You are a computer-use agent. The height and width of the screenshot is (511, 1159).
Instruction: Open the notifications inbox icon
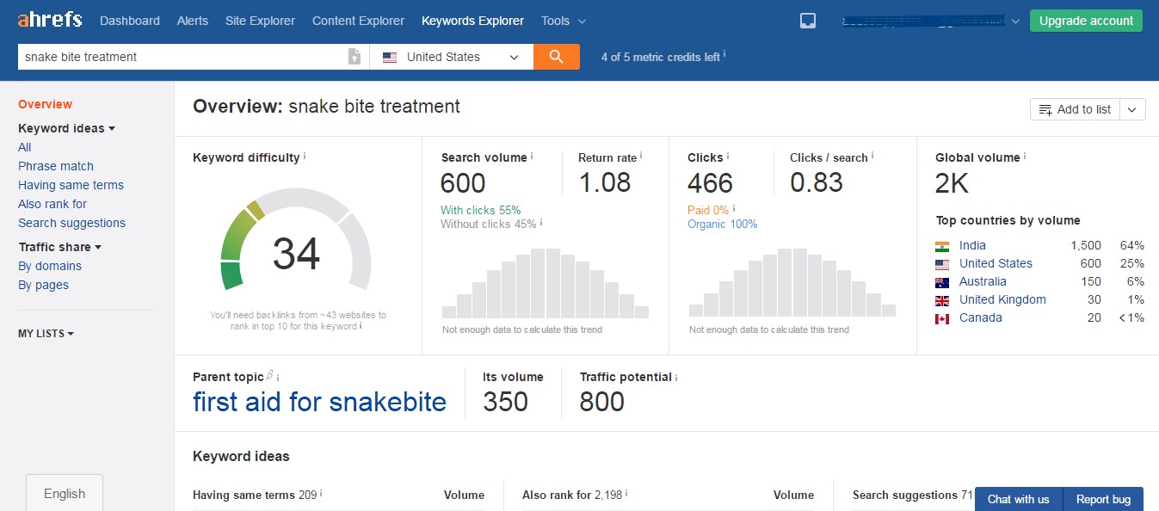807,21
